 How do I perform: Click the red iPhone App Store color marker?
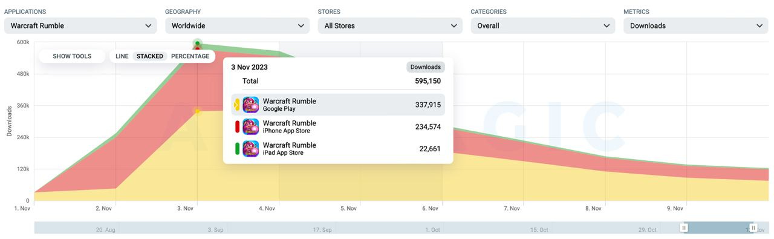pyautogui.click(x=237, y=126)
